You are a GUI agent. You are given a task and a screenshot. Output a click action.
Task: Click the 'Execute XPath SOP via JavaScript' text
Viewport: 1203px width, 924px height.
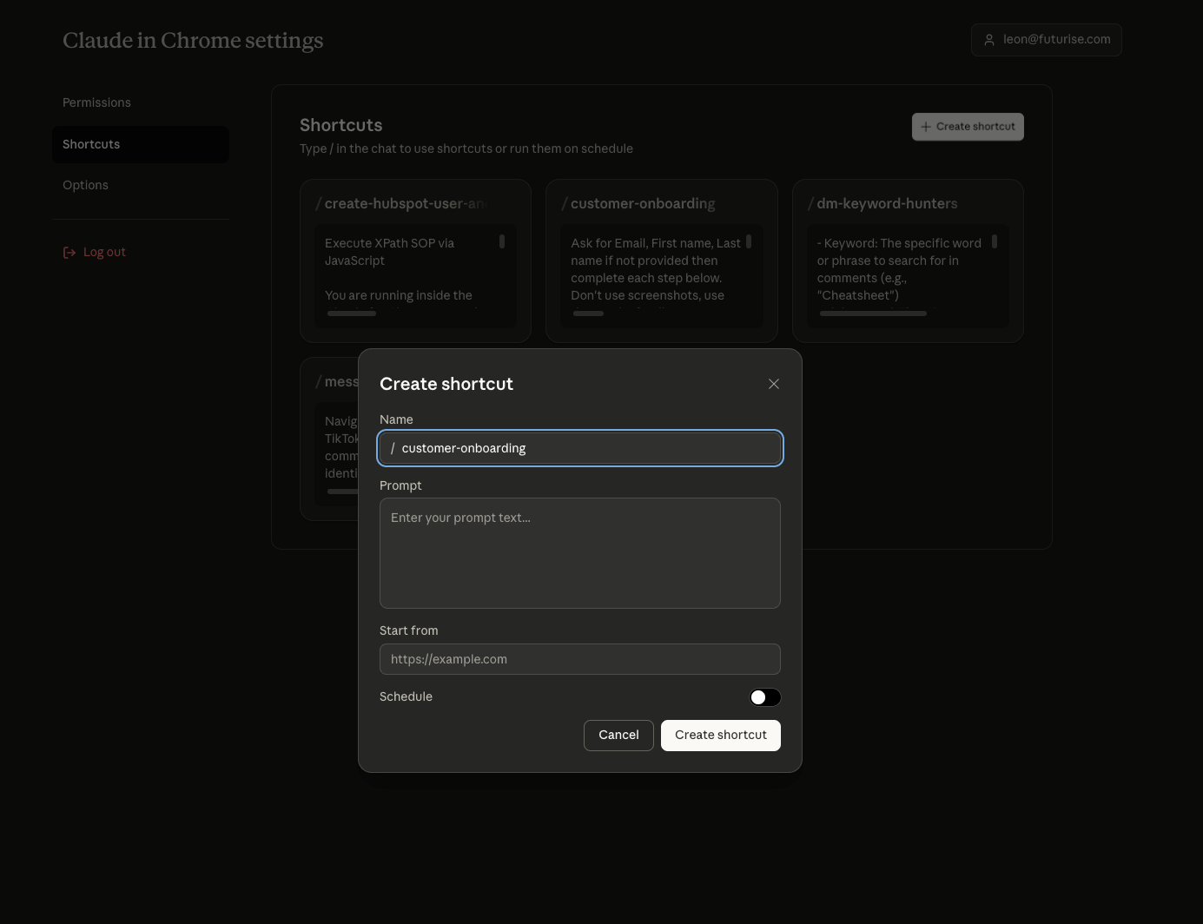pyautogui.click(x=389, y=252)
